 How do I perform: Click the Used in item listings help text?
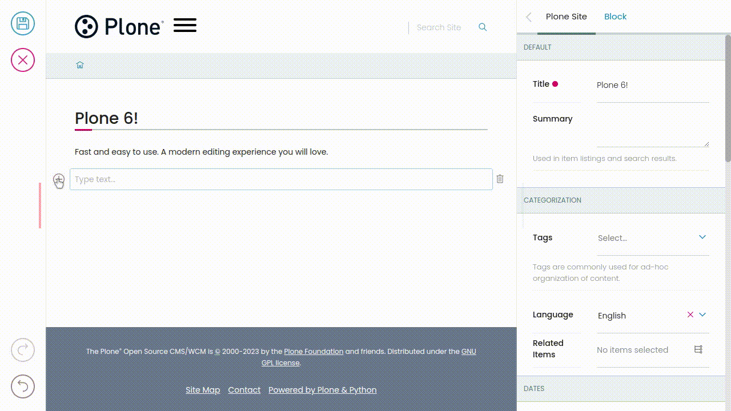[604, 159]
